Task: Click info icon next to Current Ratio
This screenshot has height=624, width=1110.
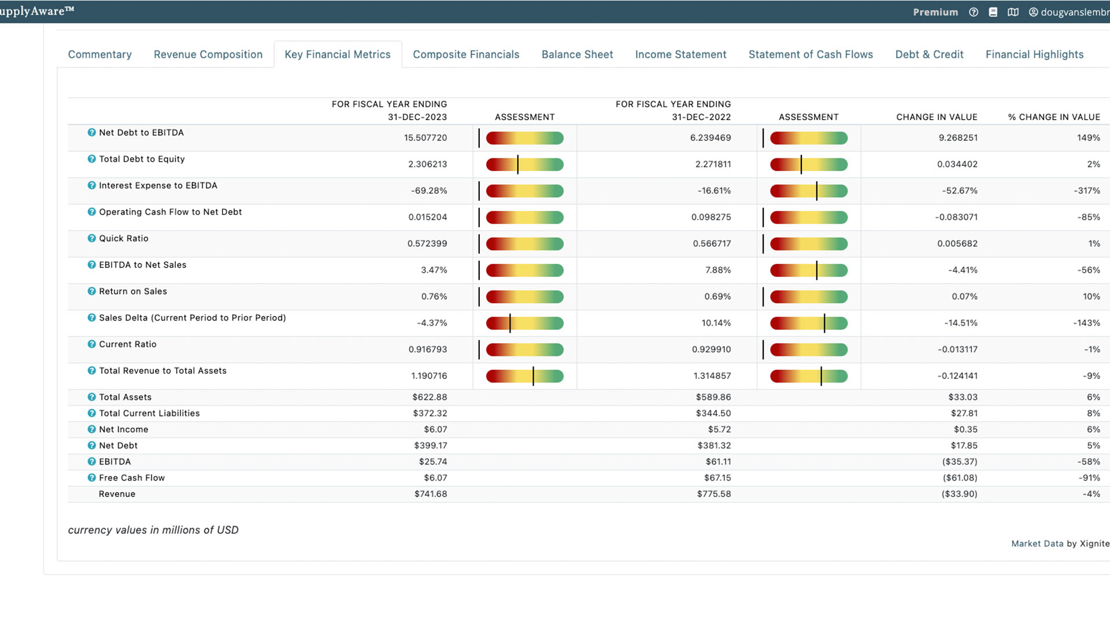Action: pyautogui.click(x=91, y=344)
